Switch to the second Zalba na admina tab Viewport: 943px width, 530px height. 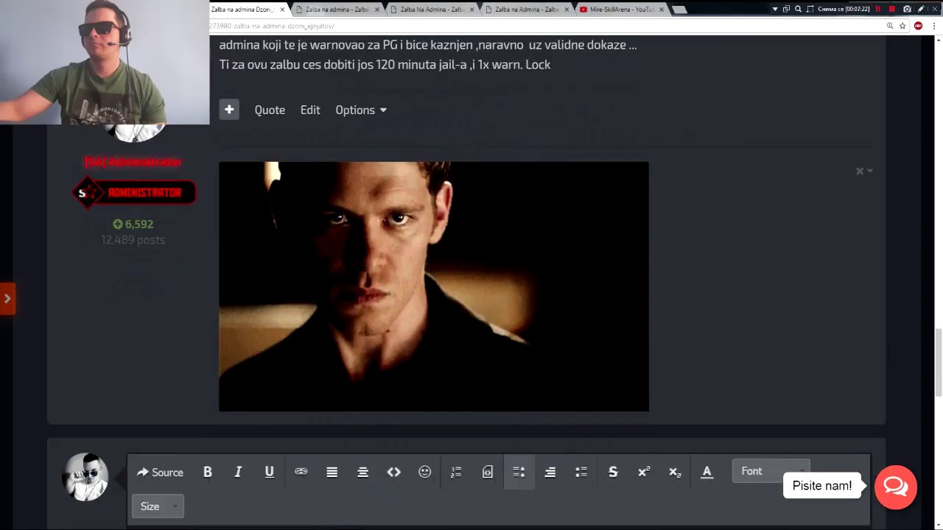(337, 10)
